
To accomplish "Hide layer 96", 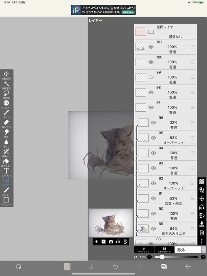I will [153, 123].
